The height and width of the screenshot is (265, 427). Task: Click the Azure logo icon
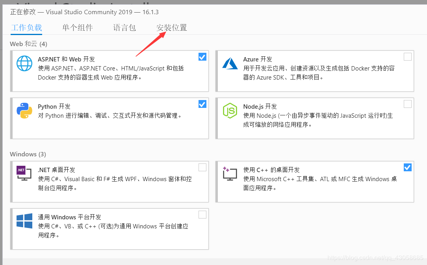[230, 63]
